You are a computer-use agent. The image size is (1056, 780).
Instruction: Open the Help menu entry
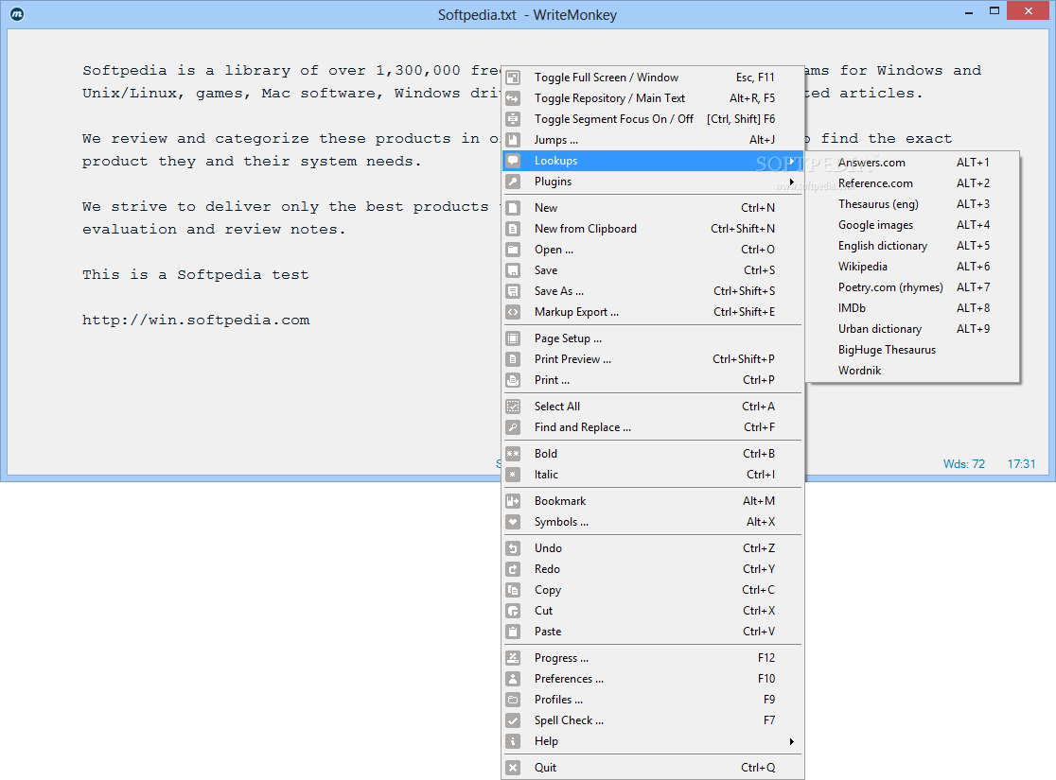click(x=652, y=741)
